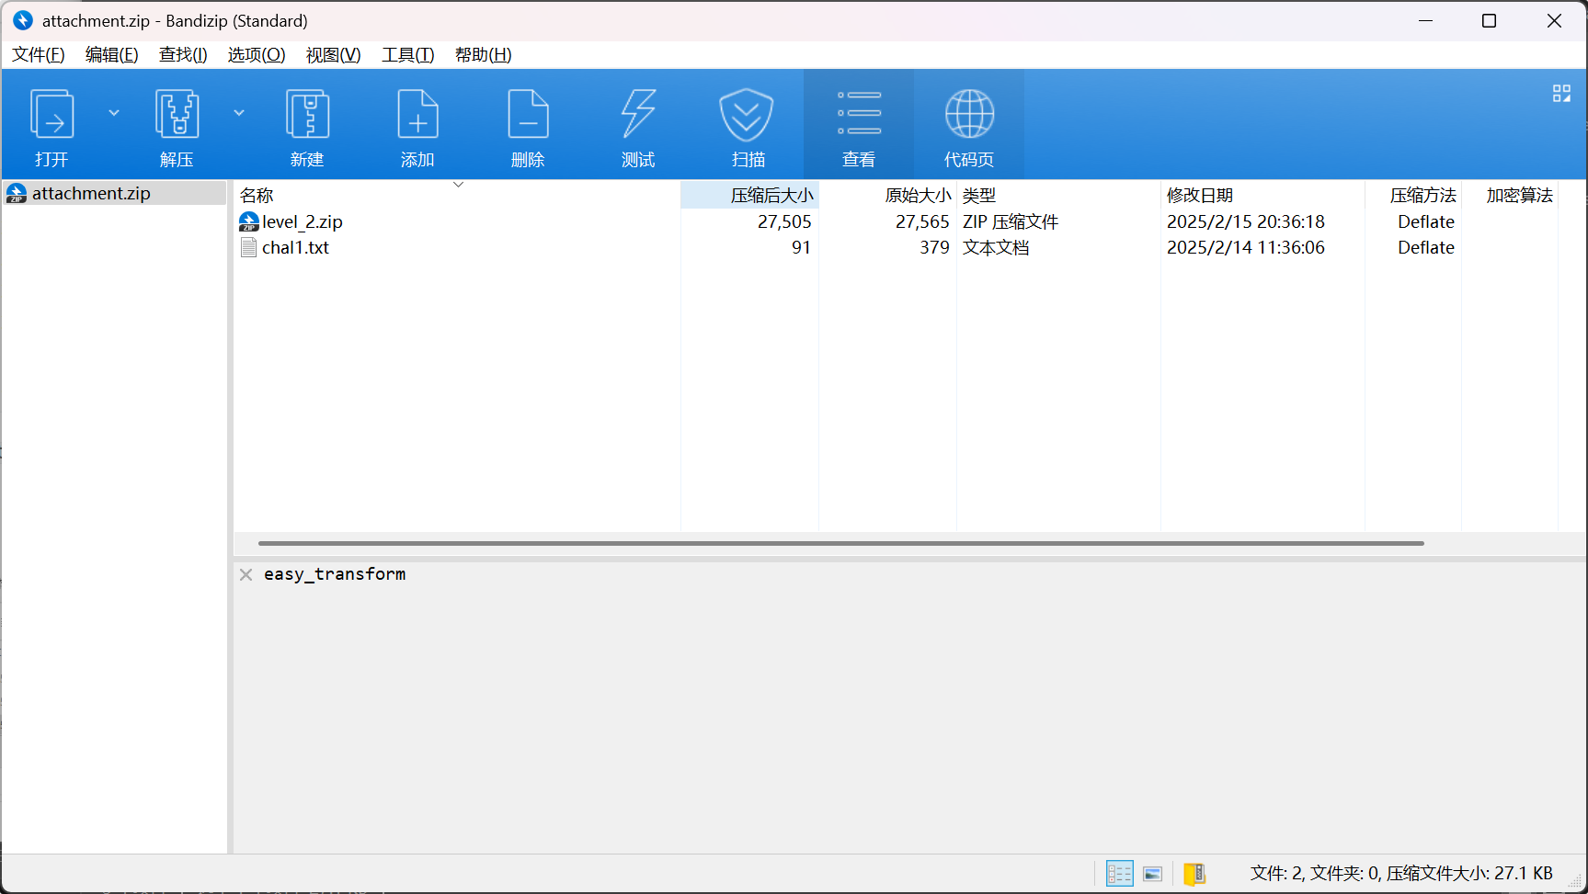Click the original size 379 cell
The width and height of the screenshot is (1588, 894).
coord(934,247)
